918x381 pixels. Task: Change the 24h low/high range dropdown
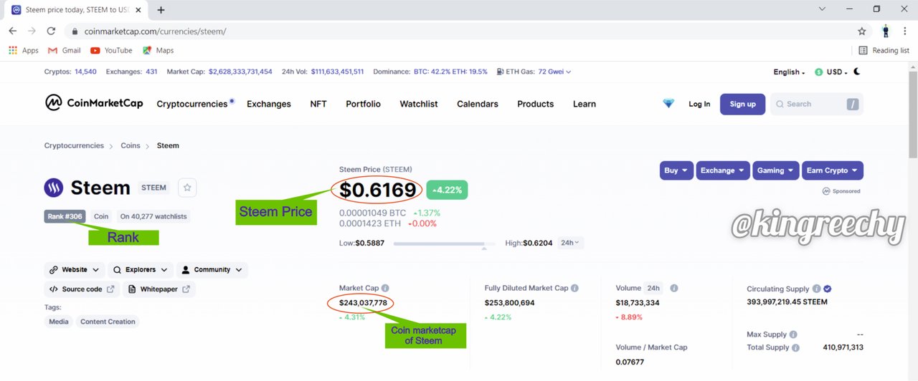click(x=571, y=243)
